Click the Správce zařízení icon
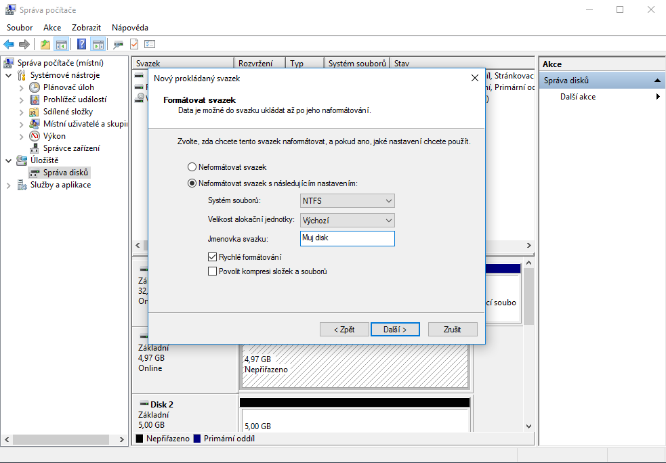Image resolution: width=666 pixels, height=463 pixels. pos(35,148)
